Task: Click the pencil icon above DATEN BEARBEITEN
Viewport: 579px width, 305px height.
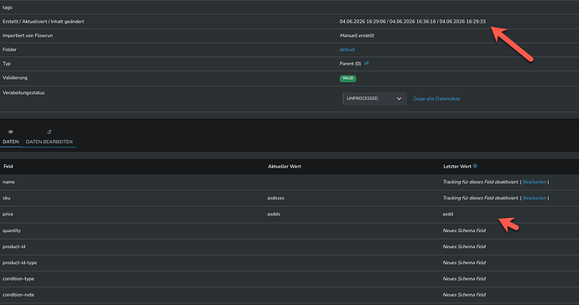Action: pos(50,132)
